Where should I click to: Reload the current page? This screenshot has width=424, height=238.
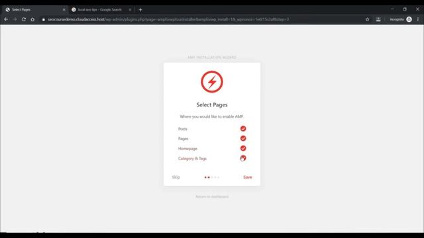click(x=24, y=19)
